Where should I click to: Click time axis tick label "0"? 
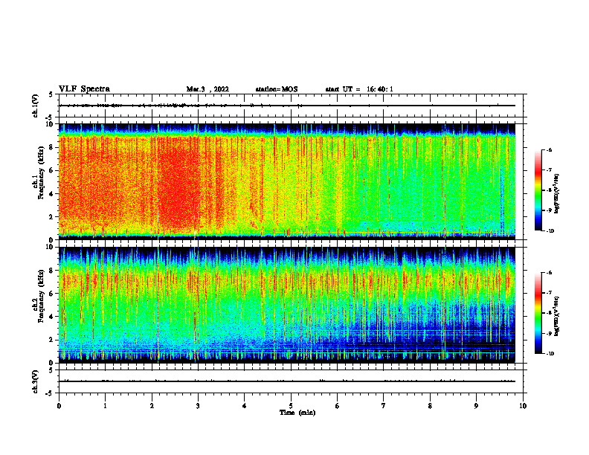(59, 406)
